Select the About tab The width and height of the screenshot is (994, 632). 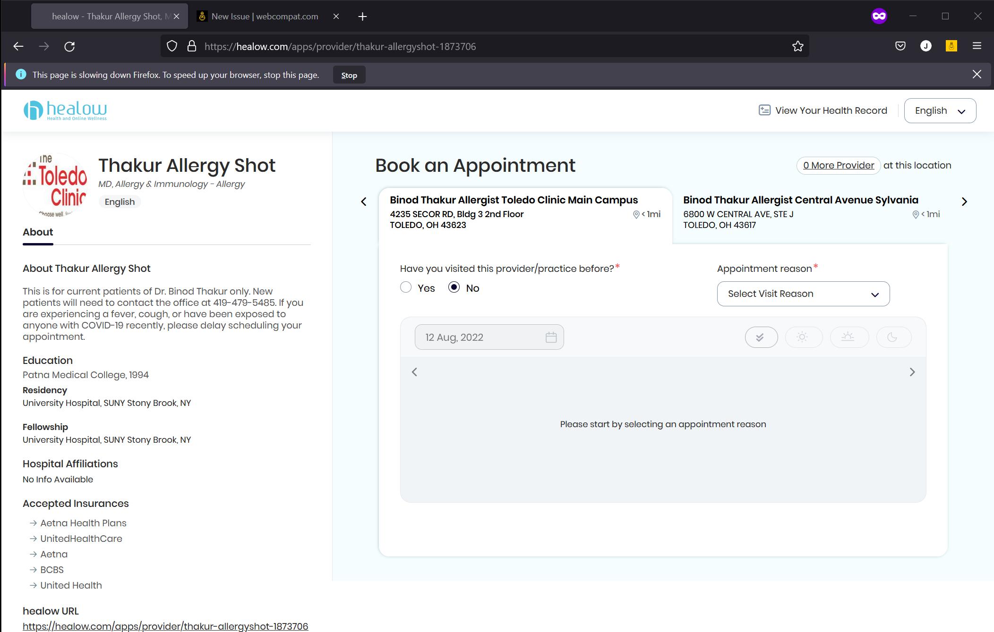38,232
